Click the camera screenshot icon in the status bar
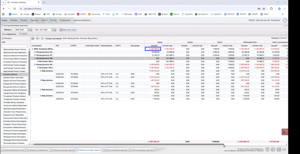300x154 pixels. point(273,150)
